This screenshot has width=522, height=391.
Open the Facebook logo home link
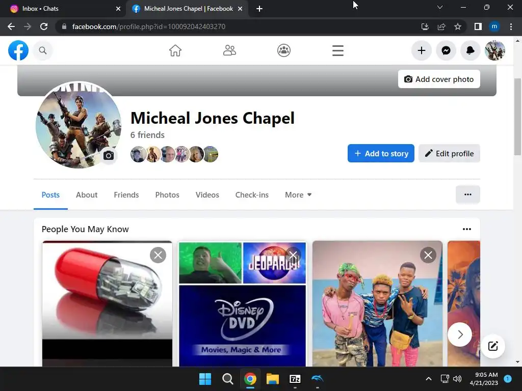18,50
